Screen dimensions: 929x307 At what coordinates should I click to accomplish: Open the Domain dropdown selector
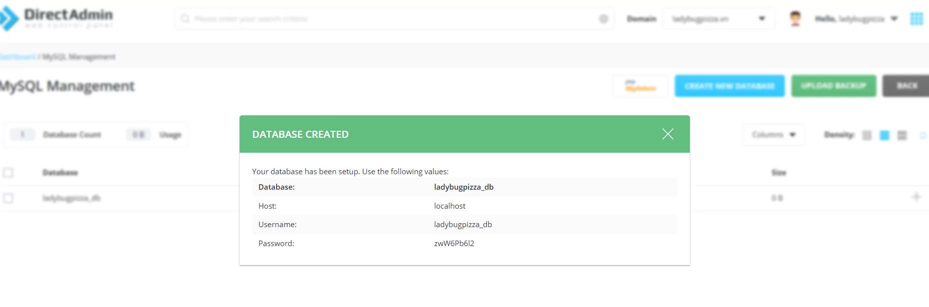point(719,19)
